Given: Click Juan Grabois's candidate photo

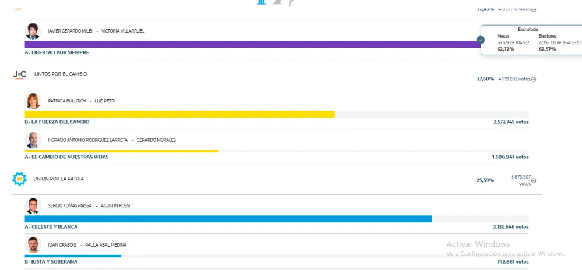Looking at the screenshot, I should click(33, 245).
